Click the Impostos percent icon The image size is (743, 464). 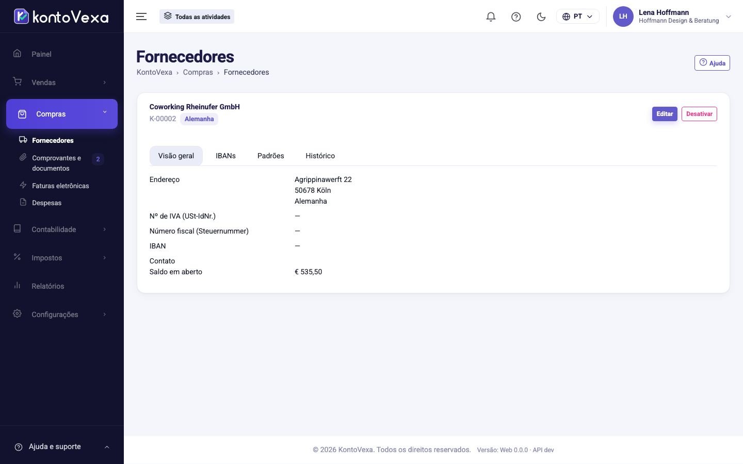coord(17,257)
